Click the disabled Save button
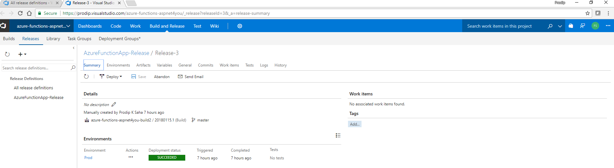Viewport: 614px width, 168px height. [x=139, y=76]
